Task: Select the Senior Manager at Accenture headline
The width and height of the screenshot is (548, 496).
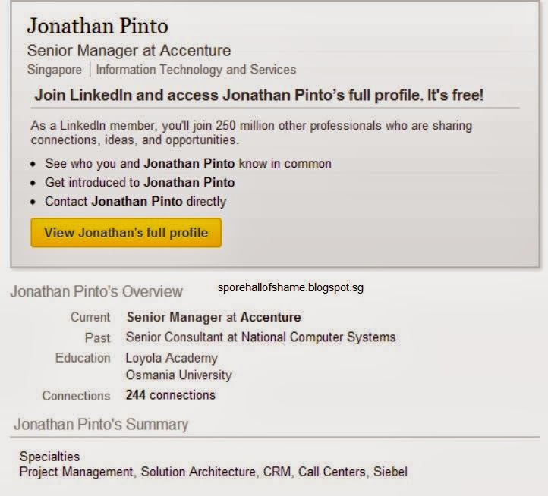Action: coord(128,52)
